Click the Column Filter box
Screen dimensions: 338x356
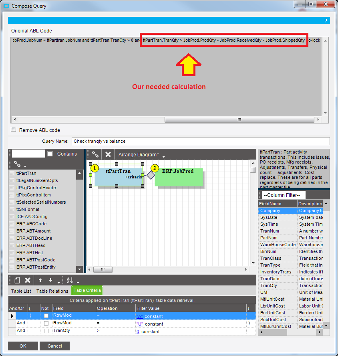284,195
